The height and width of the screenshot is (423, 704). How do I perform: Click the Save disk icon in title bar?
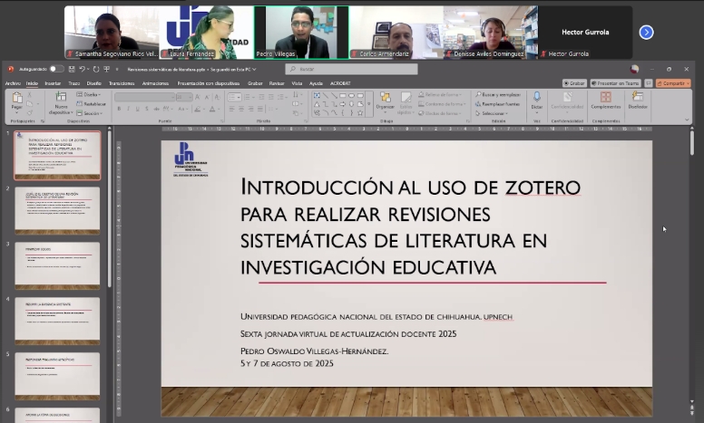[x=72, y=69]
